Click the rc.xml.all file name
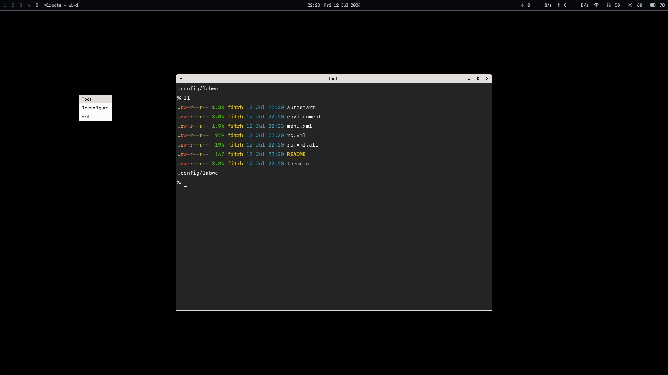Screen dimensions: 668x375 tap(302, 145)
